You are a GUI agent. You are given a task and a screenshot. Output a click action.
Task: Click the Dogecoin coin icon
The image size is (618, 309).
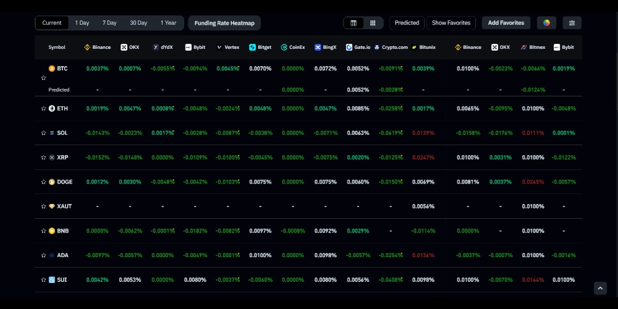pyautogui.click(x=52, y=182)
